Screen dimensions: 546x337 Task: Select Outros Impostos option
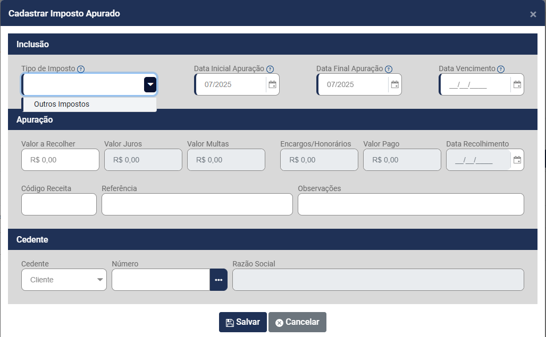(89, 104)
